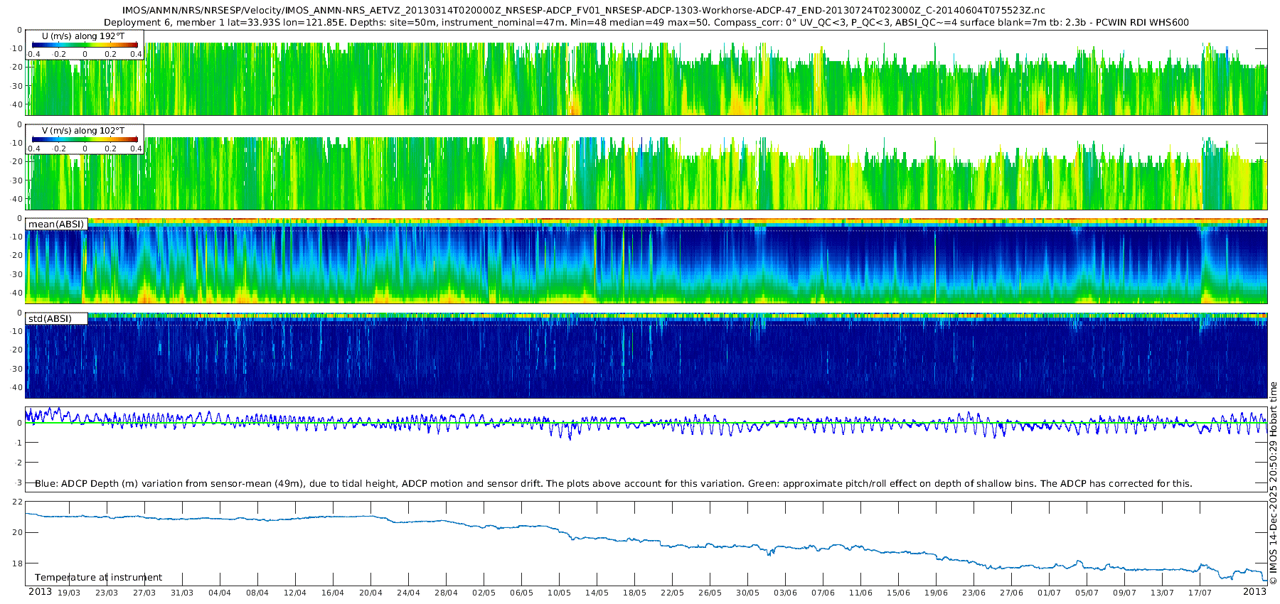Click the V velocity colorbar
1280x604 pixels.
click(85, 140)
